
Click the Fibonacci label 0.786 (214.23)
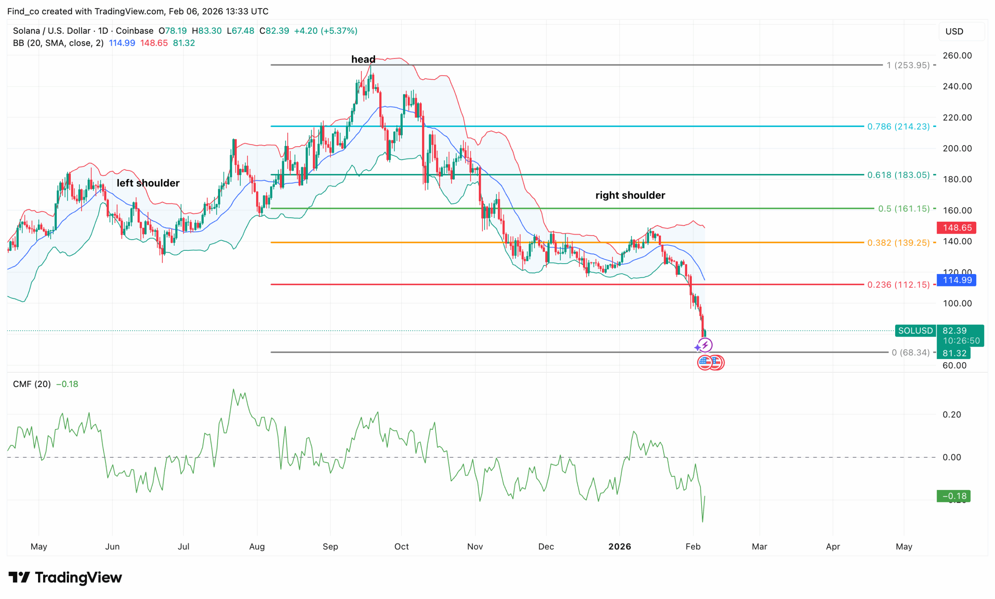click(899, 126)
